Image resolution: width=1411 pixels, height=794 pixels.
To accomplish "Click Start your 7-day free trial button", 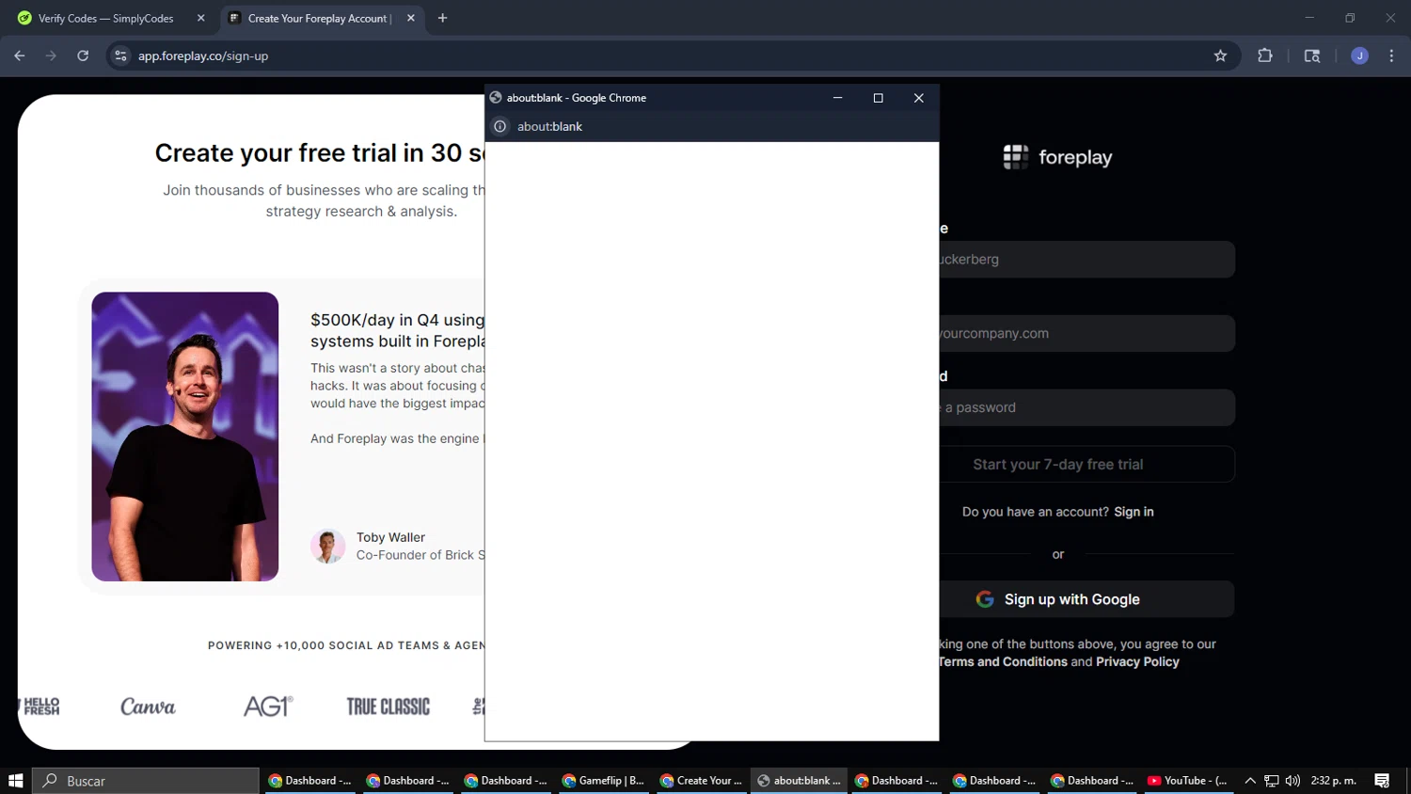I will (x=1086, y=464).
